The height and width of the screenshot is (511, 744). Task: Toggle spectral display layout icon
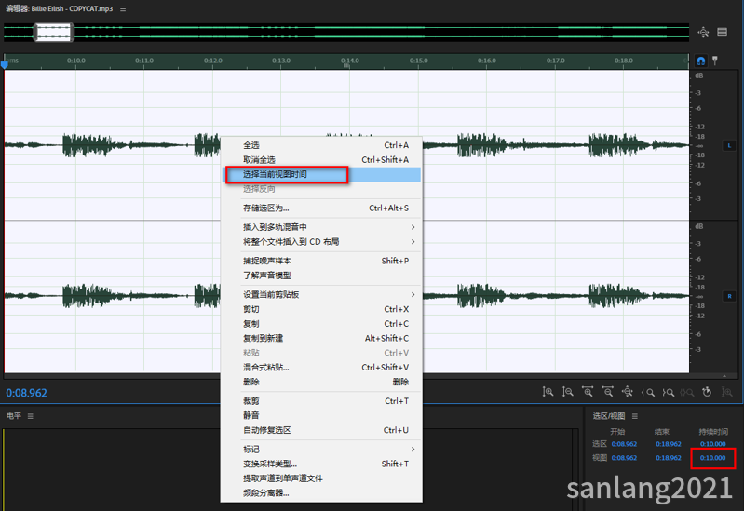pyautogui.click(x=723, y=33)
